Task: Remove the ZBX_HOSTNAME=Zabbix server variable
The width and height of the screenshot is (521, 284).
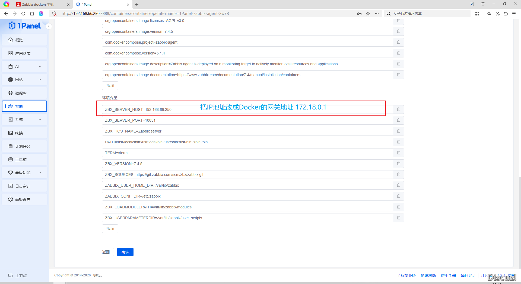Action: click(398, 131)
